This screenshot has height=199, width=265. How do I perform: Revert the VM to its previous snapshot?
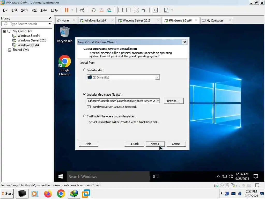coord(101,10)
